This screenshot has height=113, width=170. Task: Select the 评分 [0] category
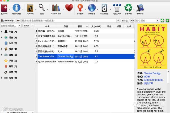pyautogui.click(x=11, y=61)
